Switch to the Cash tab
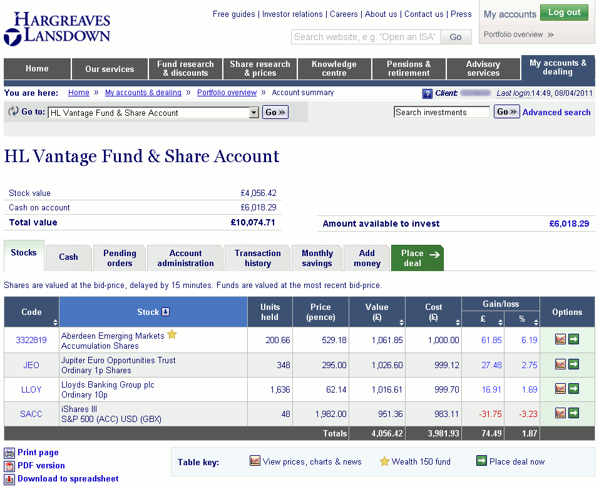599x489 pixels. tap(68, 257)
